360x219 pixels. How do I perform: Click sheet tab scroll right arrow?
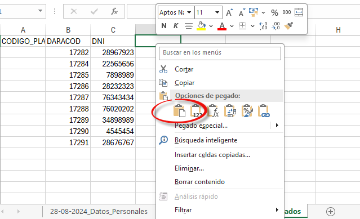pyautogui.click(x=19, y=211)
